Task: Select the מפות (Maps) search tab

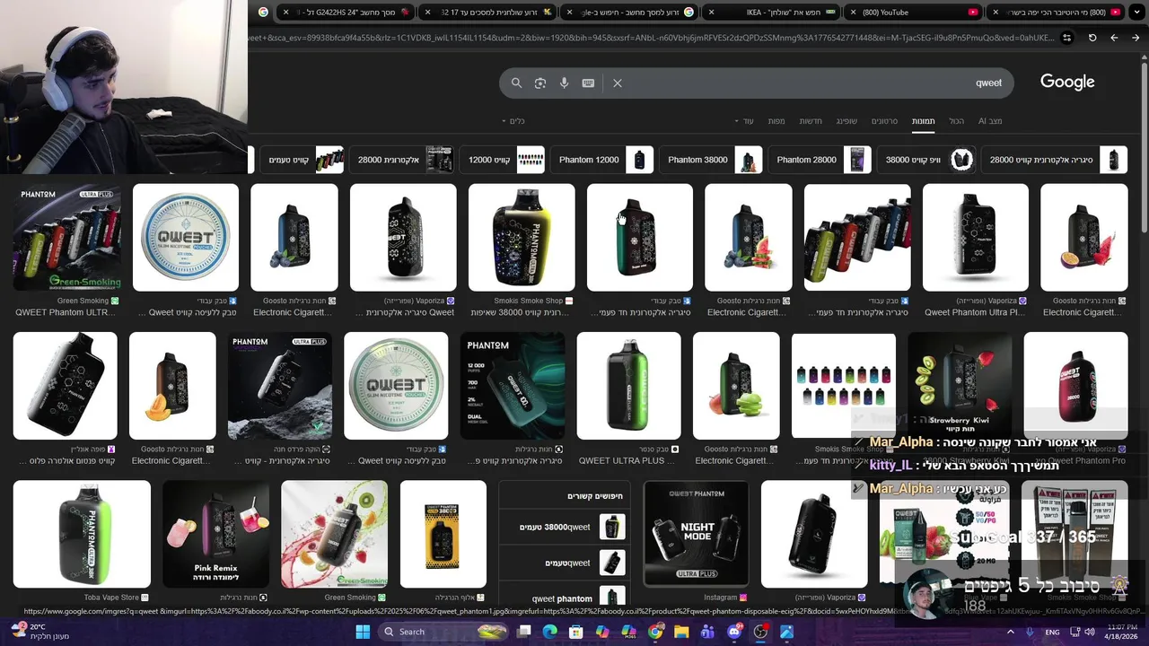Action: click(x=776, y=121)
